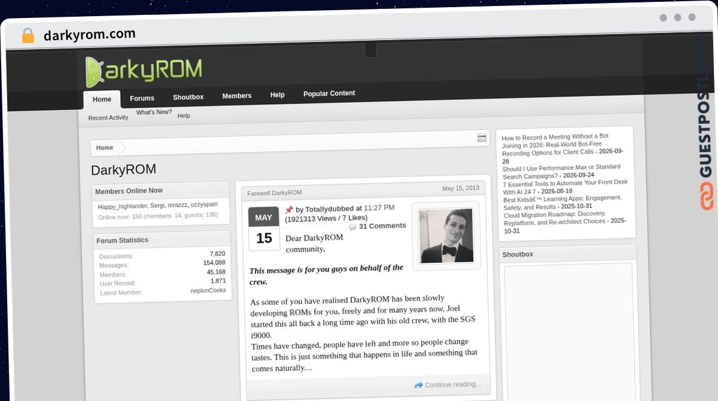The width and height of the screenshot is (718, 401).
Task: Click the padlock icon beside darkyrom.com
Action: 28,36
